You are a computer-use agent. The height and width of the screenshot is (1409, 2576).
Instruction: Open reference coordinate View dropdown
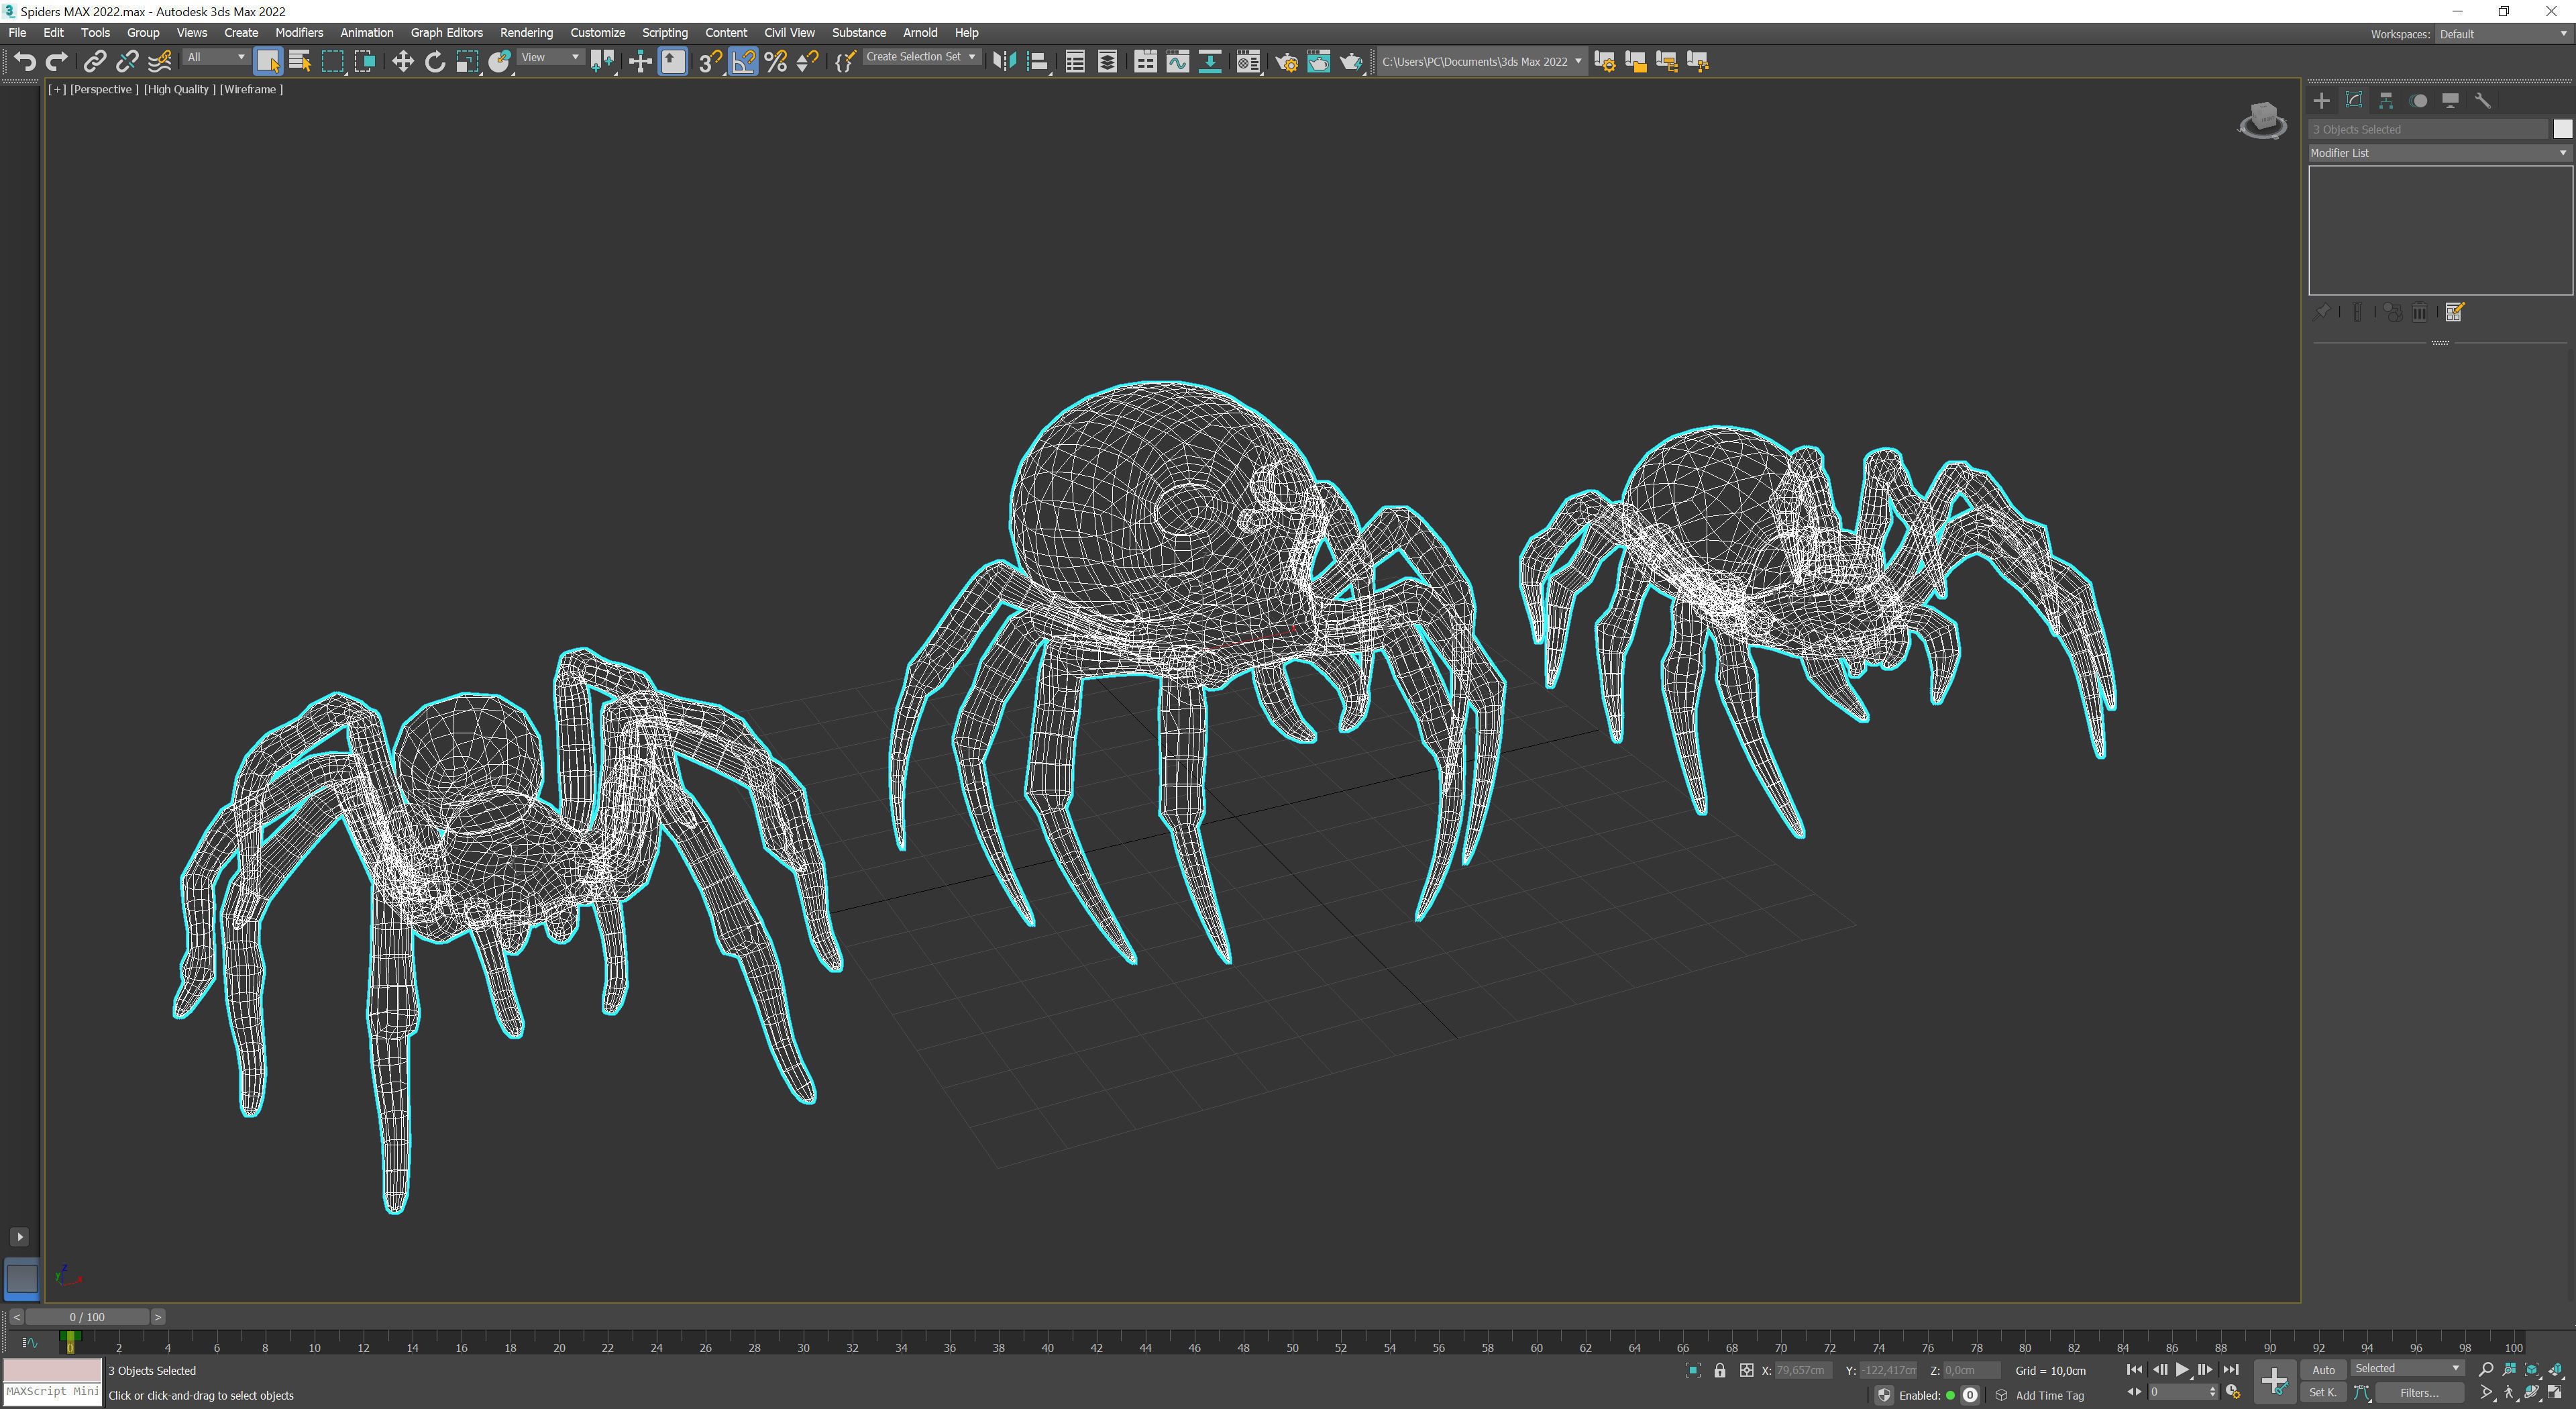click(550, 57)
